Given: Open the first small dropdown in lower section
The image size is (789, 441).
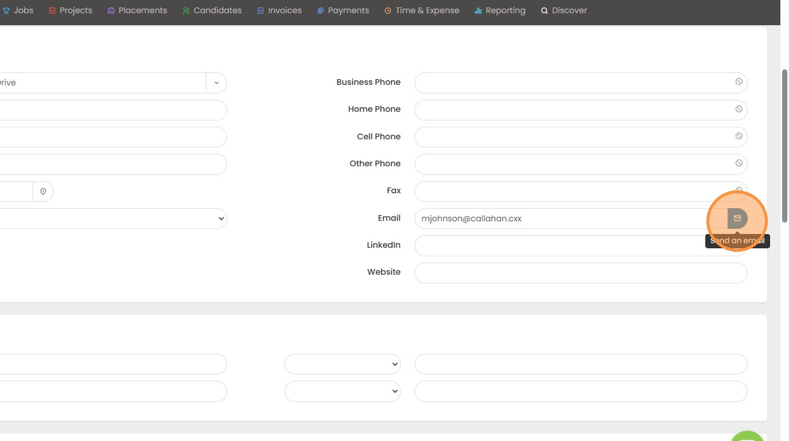Looking at the screenshot, I should pyautogui.click(x=342, y=364).
